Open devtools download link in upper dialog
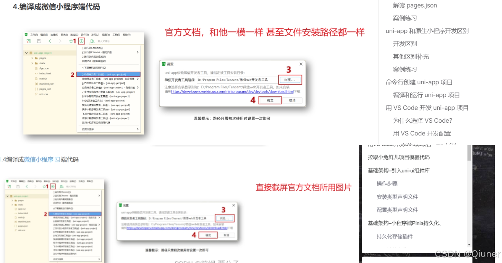Image resolution: width=502 pixels, height=263 pixels. [x=232, y=92]
